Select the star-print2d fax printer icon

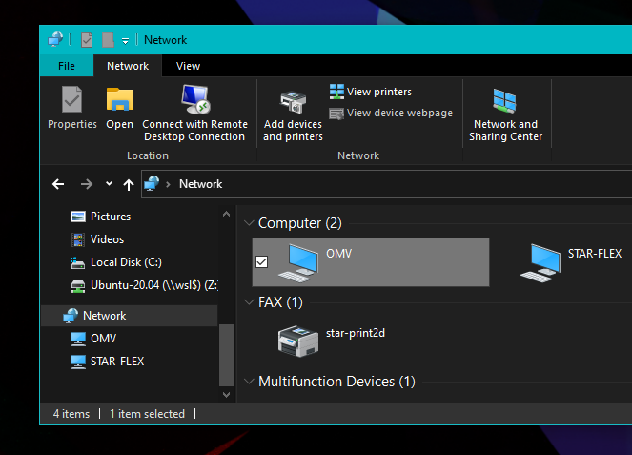[297, 341]
